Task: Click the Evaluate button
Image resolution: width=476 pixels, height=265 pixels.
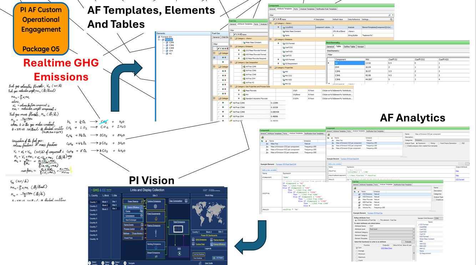Action: 408,242
